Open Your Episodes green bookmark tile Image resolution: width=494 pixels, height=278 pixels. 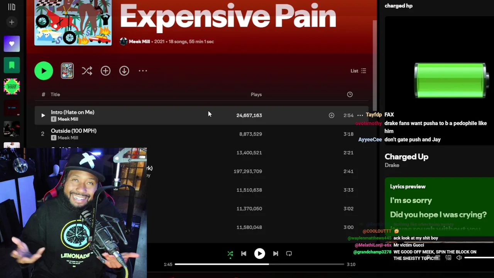(12, 65)
